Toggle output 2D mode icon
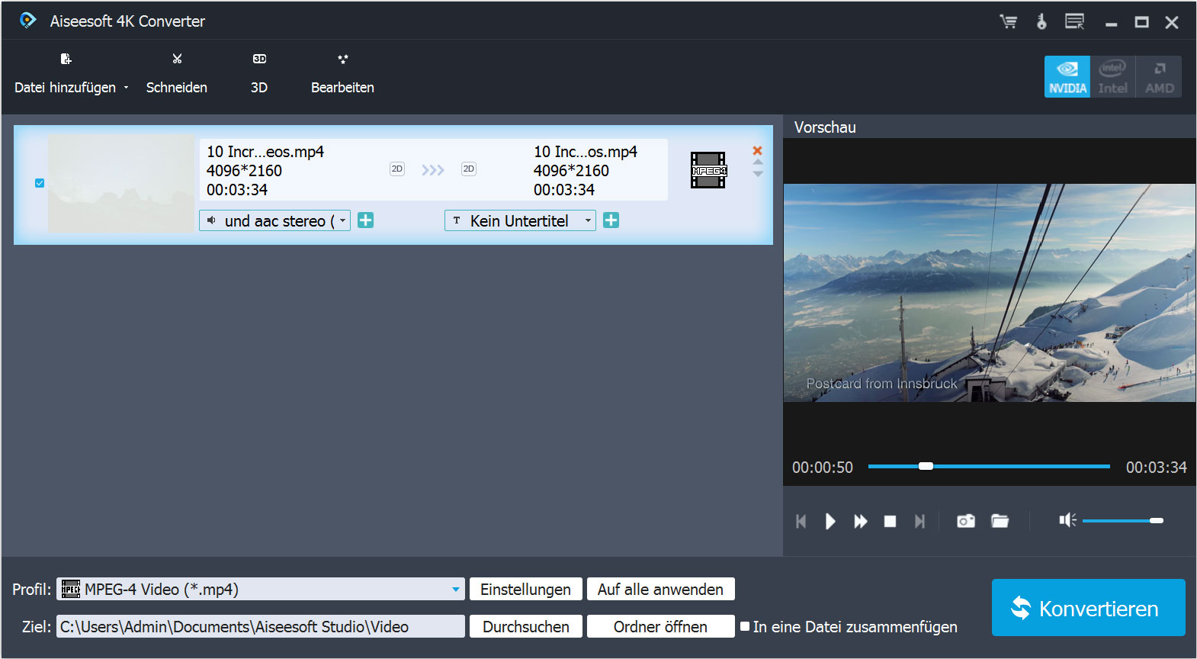Viewport: 1197px width, 659px height. (x=469, y=169)
